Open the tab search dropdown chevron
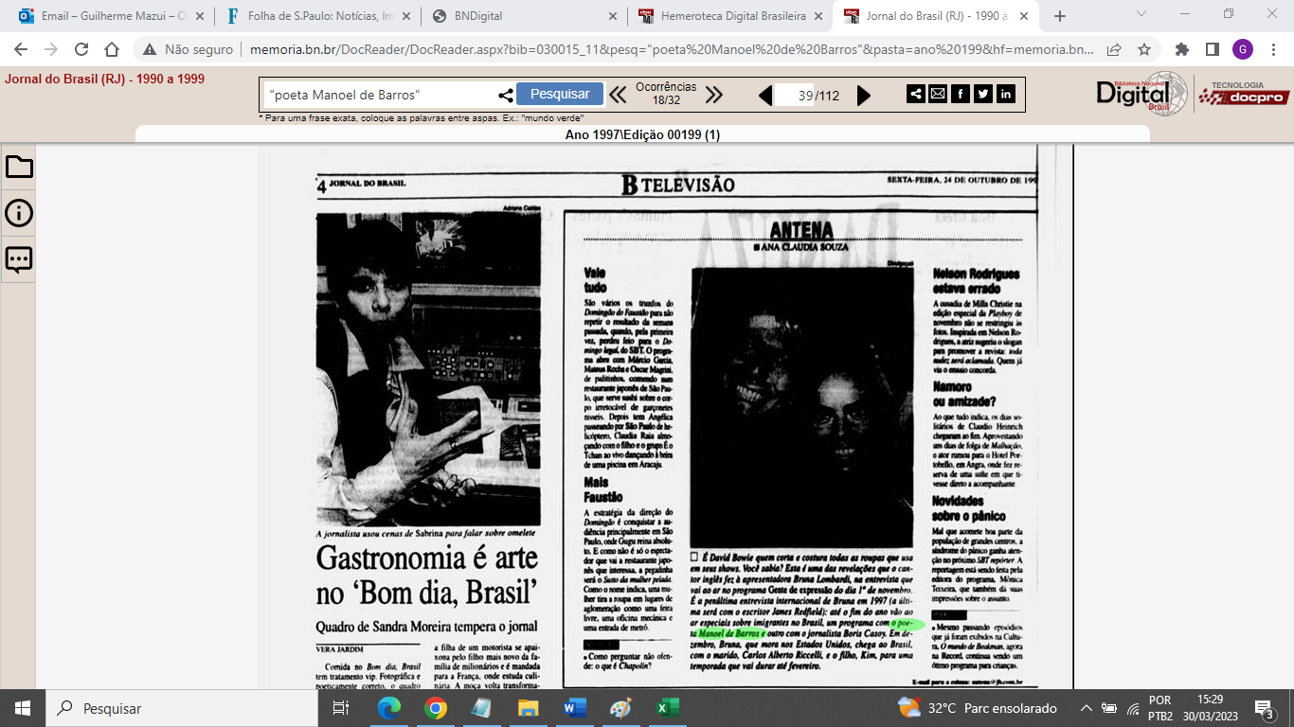 [x=1141, y=13]
